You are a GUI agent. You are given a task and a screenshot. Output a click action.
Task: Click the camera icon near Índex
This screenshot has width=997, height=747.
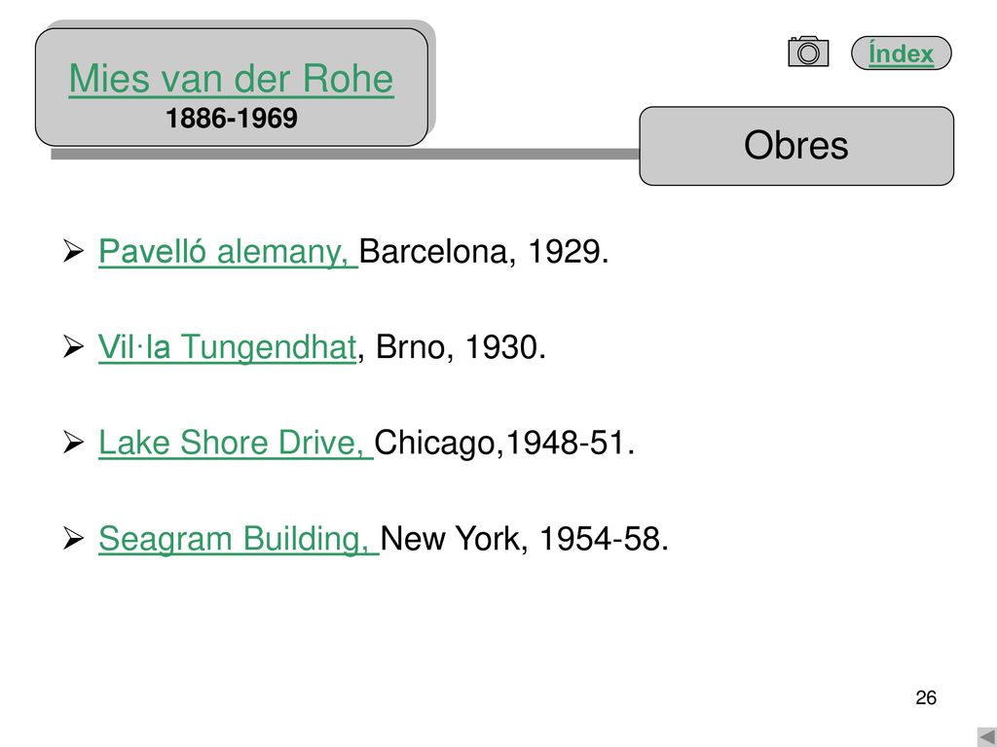pos(808,52)
